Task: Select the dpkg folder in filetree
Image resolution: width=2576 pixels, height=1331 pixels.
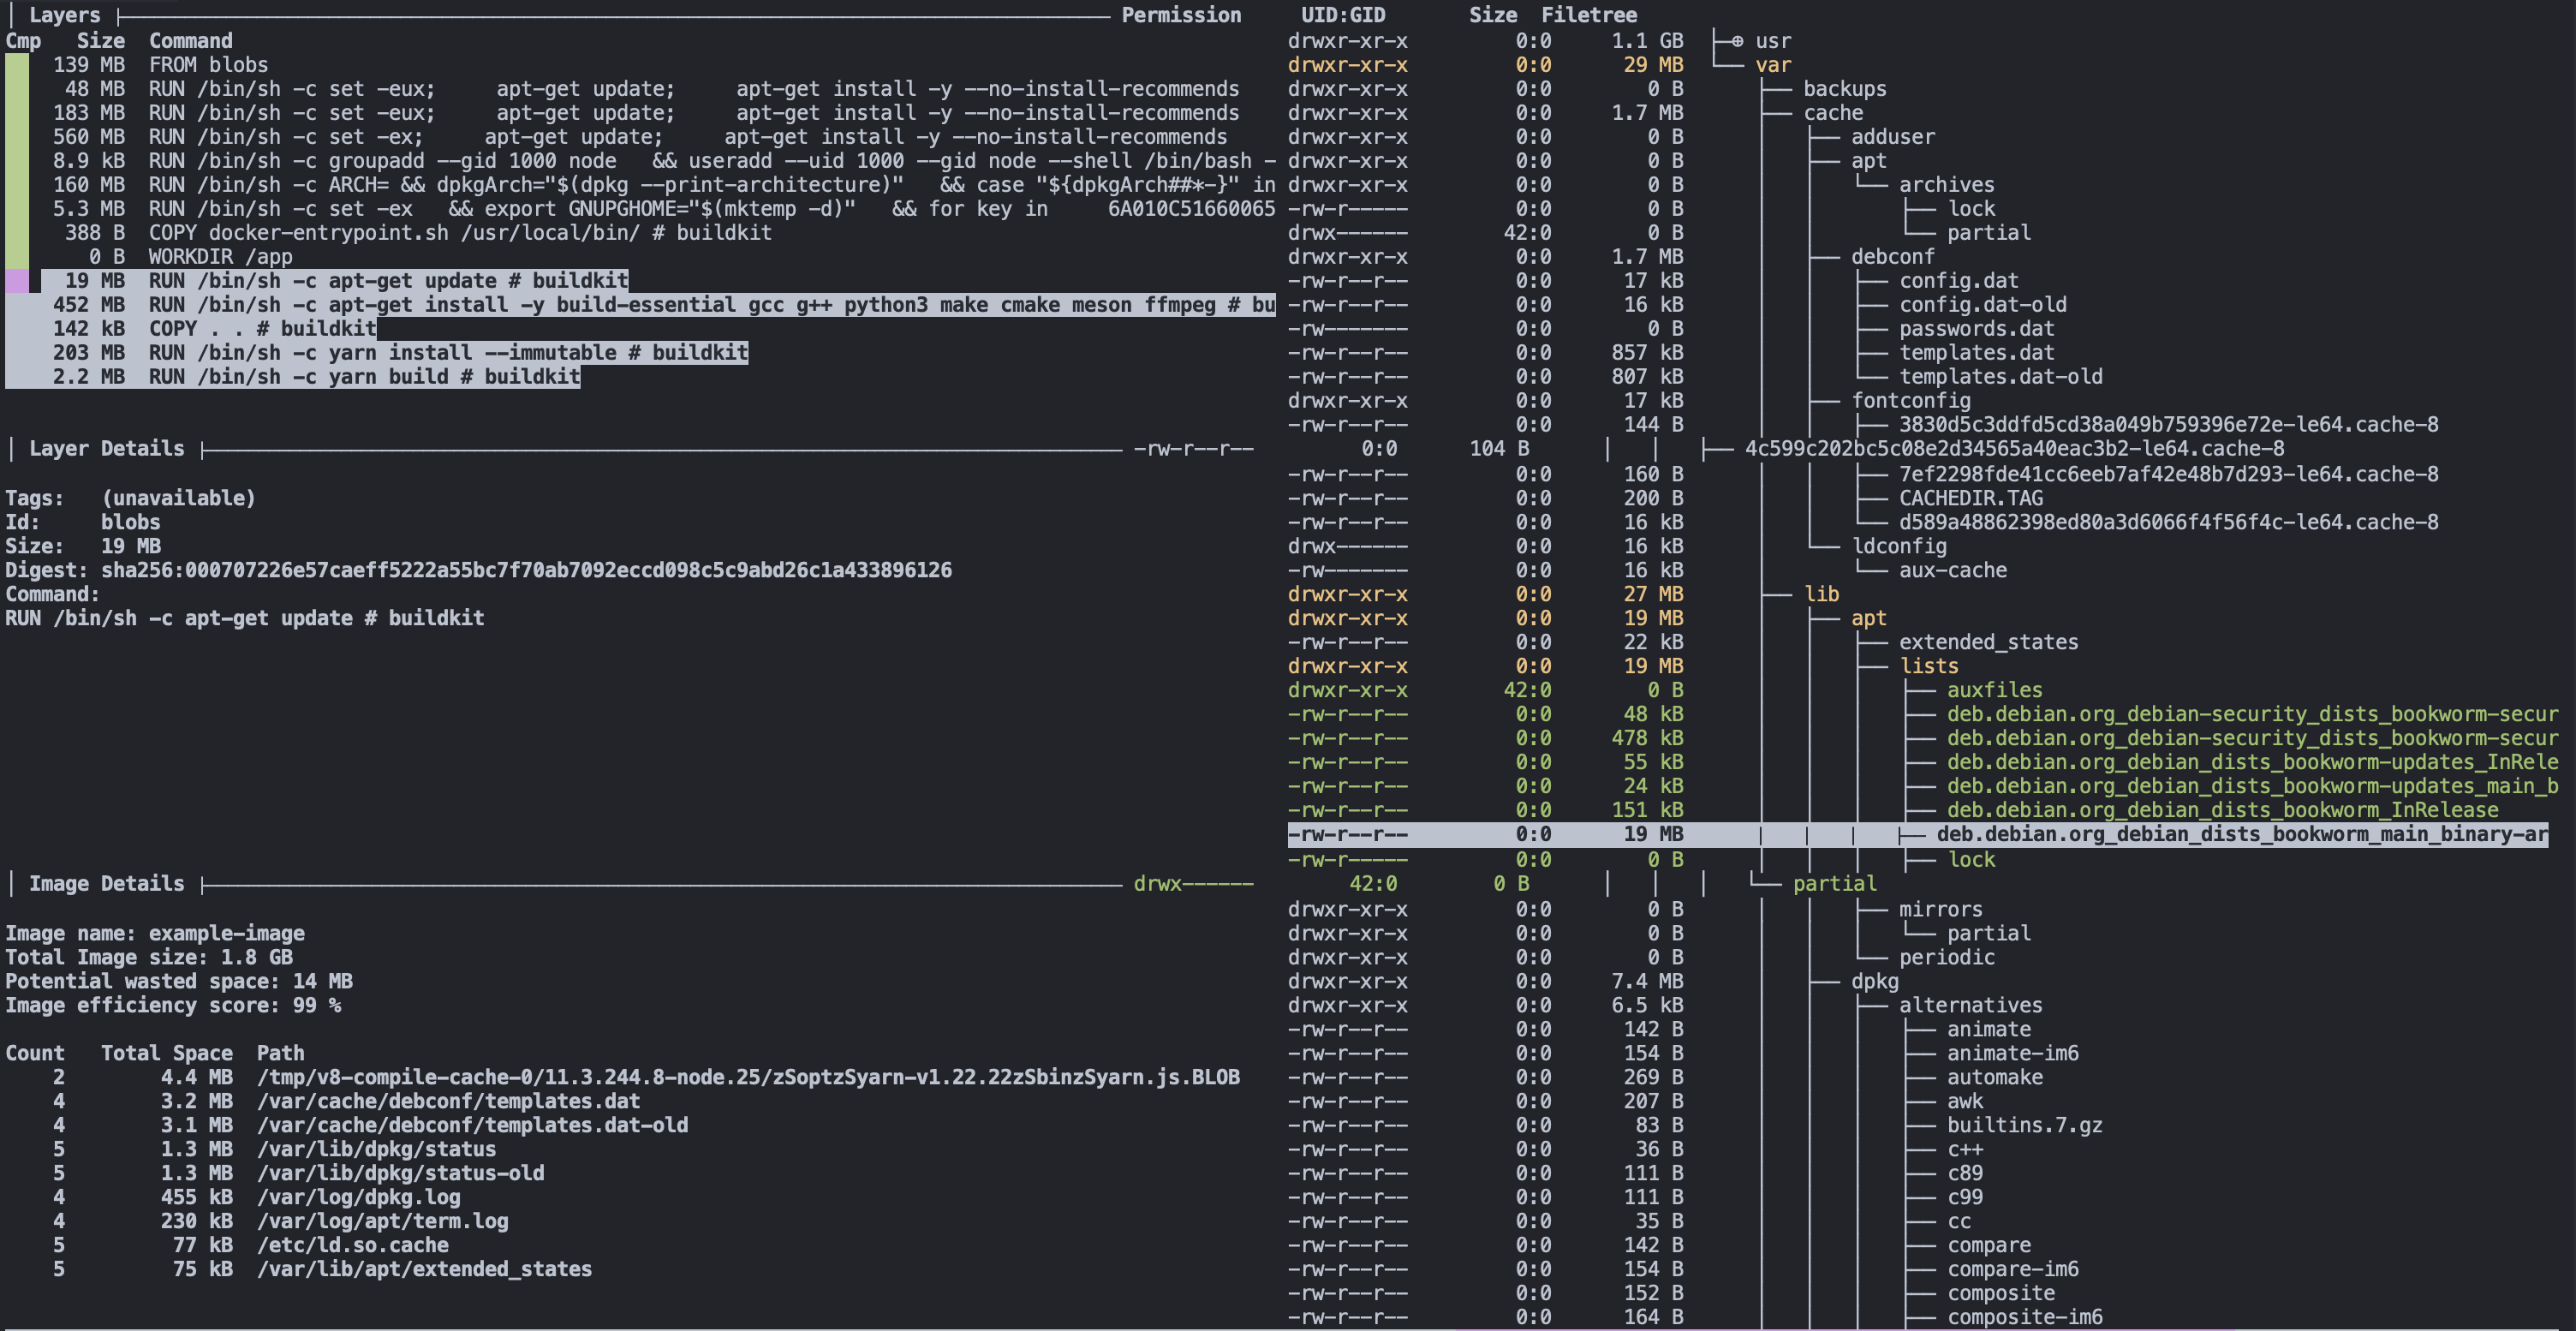Action: [x=1874, y=981]
